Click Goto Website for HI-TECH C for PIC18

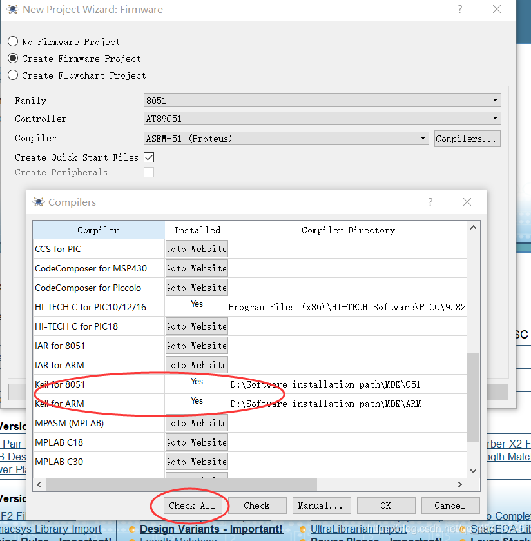coord(197,326)
